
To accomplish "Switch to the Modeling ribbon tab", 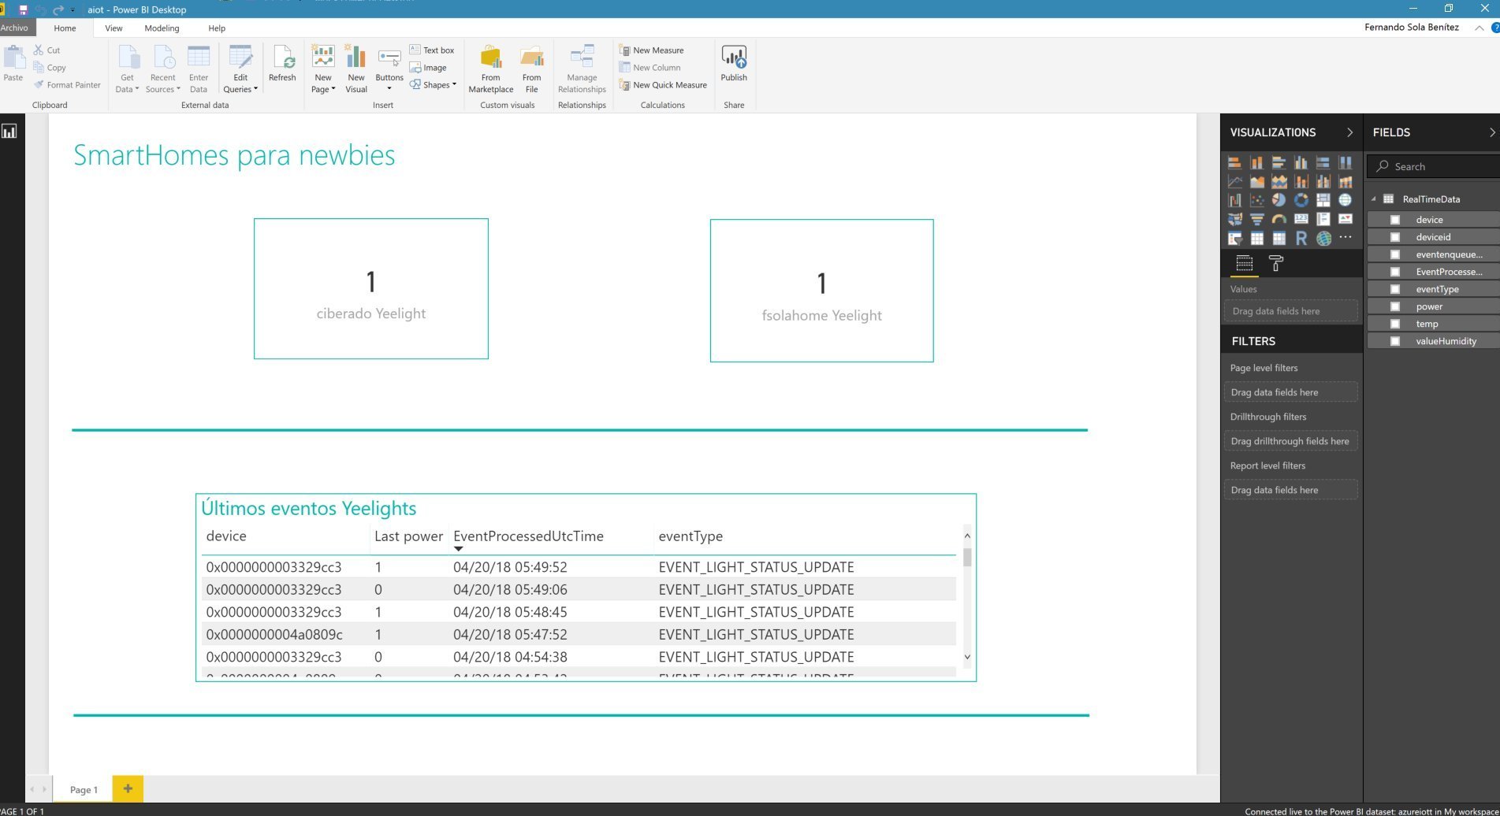I will (x=162, y=28).
